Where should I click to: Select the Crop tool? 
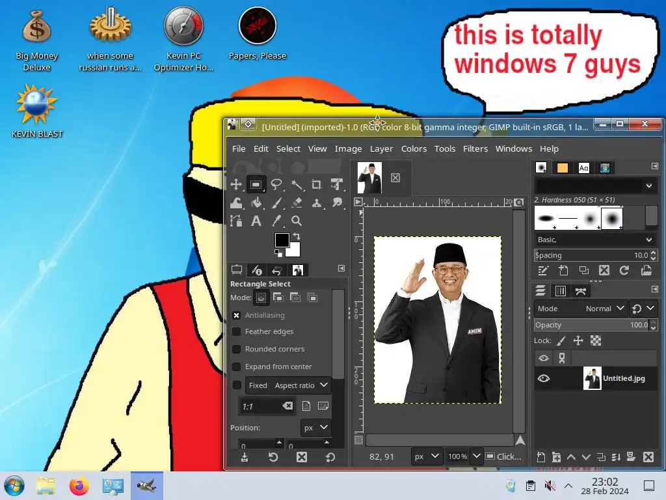(x=317, y=184)
